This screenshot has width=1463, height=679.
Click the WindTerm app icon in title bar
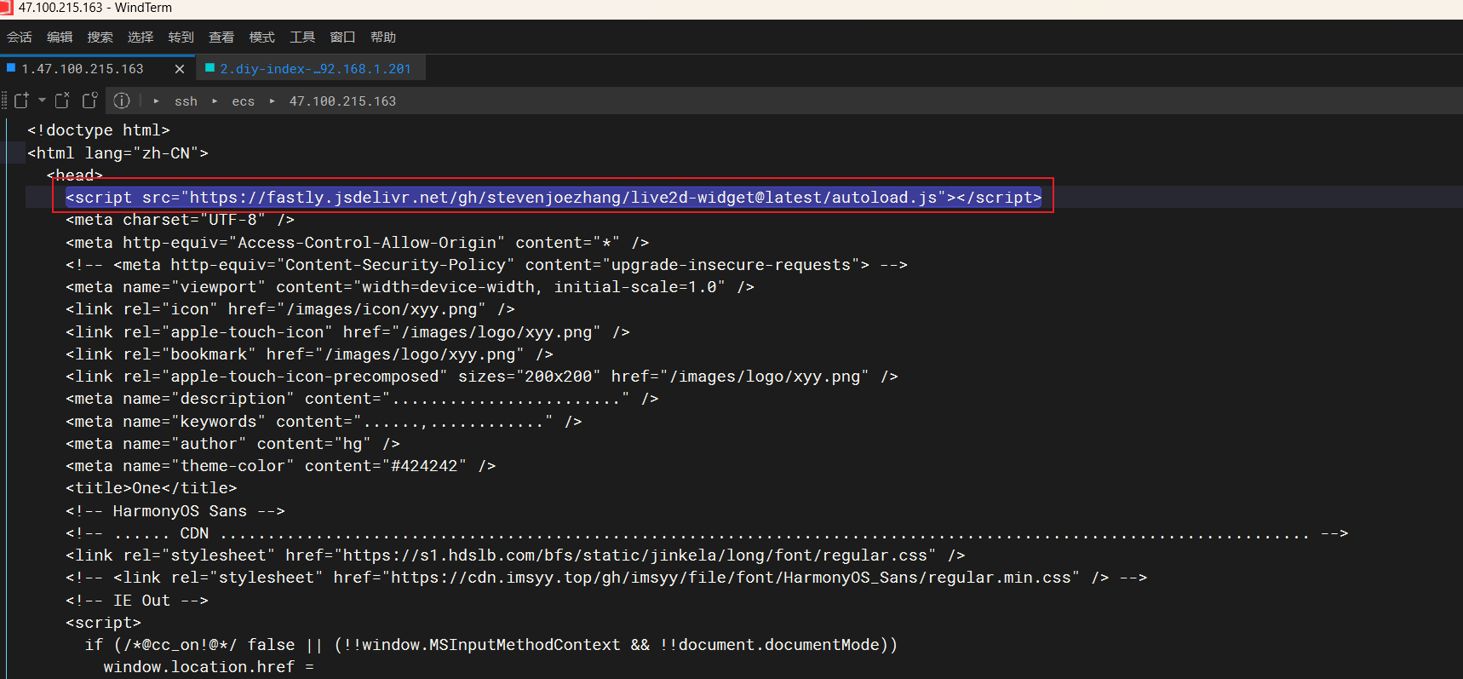[x=6, y=8]
